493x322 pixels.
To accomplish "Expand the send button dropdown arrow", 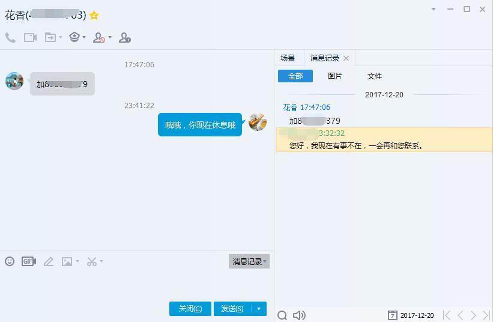I will coord(259,309).
